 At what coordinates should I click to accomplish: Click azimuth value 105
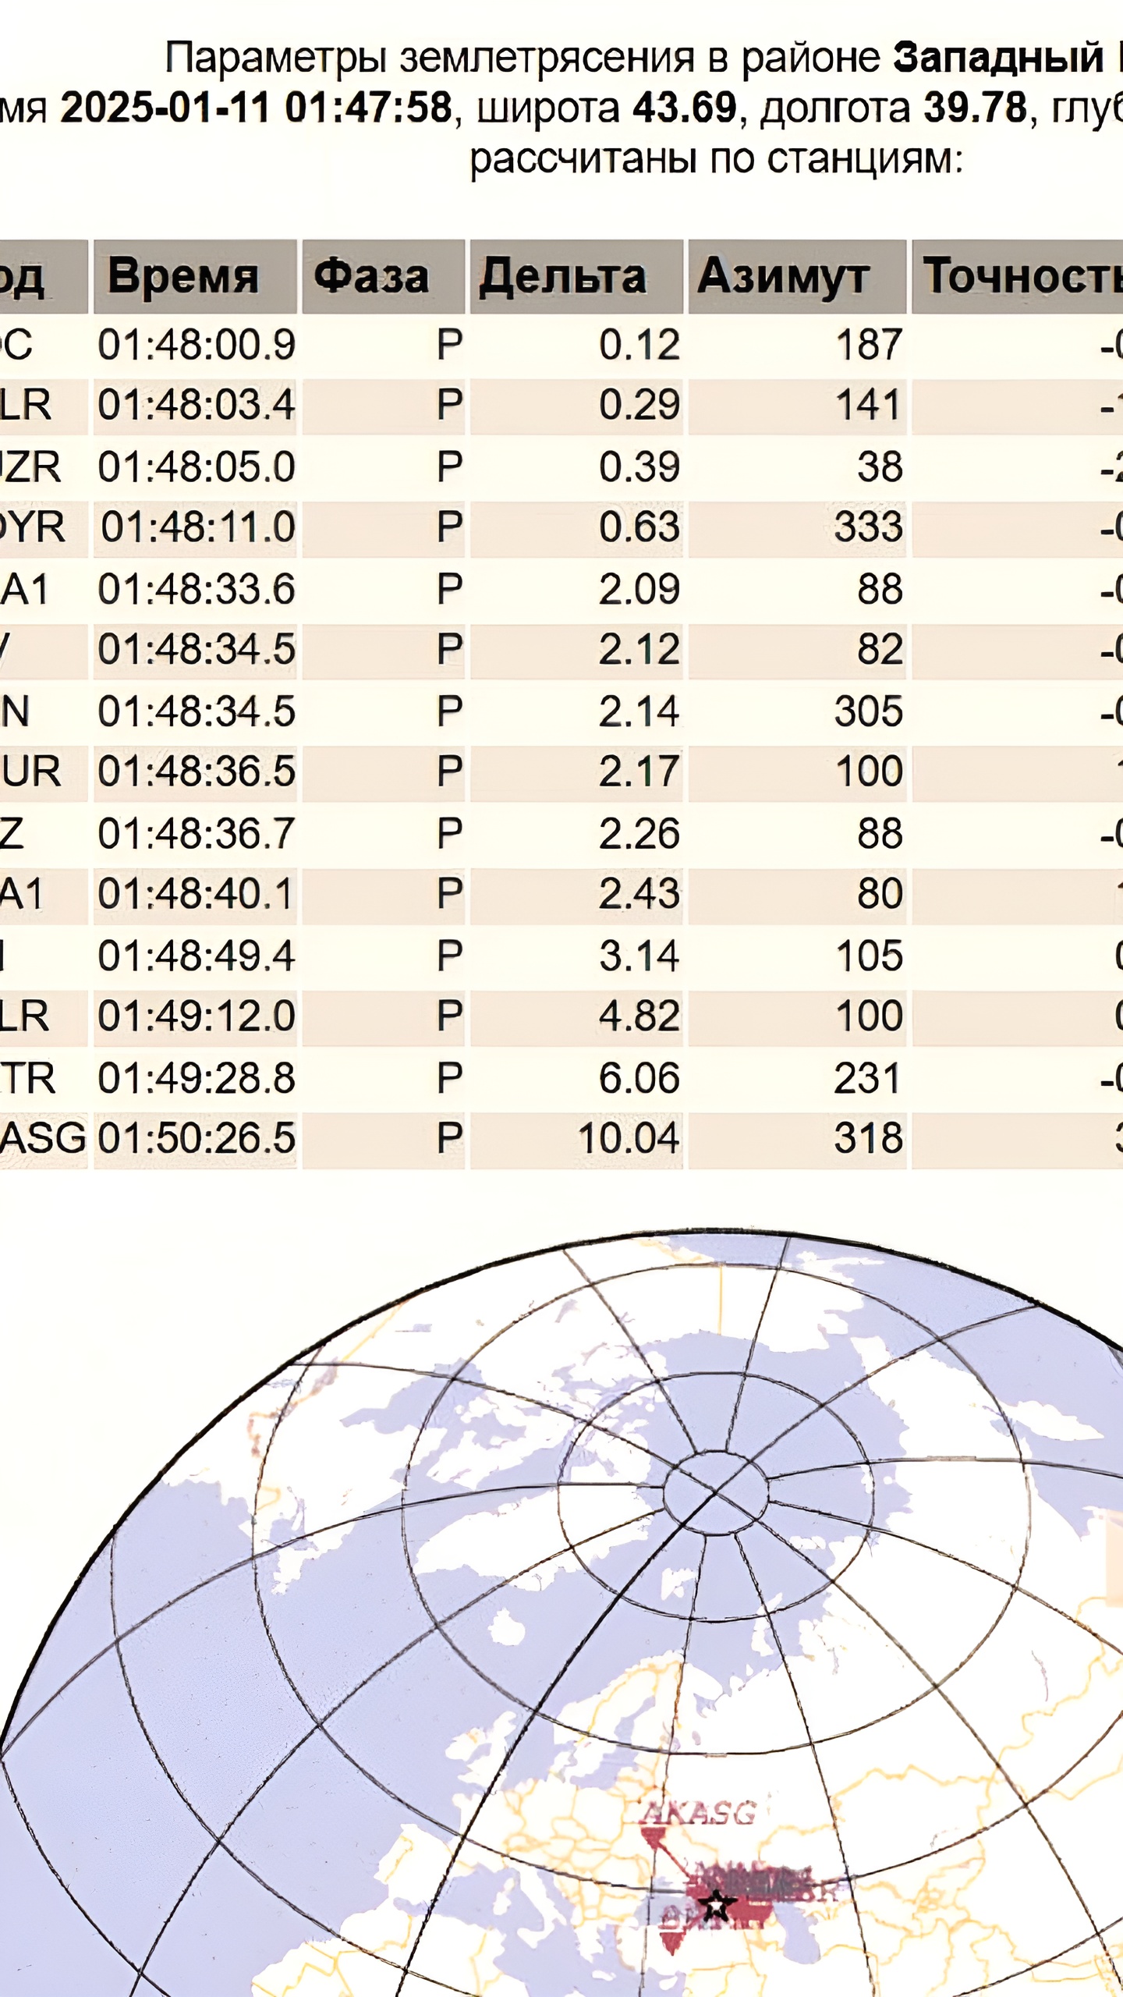coord(870,956)
